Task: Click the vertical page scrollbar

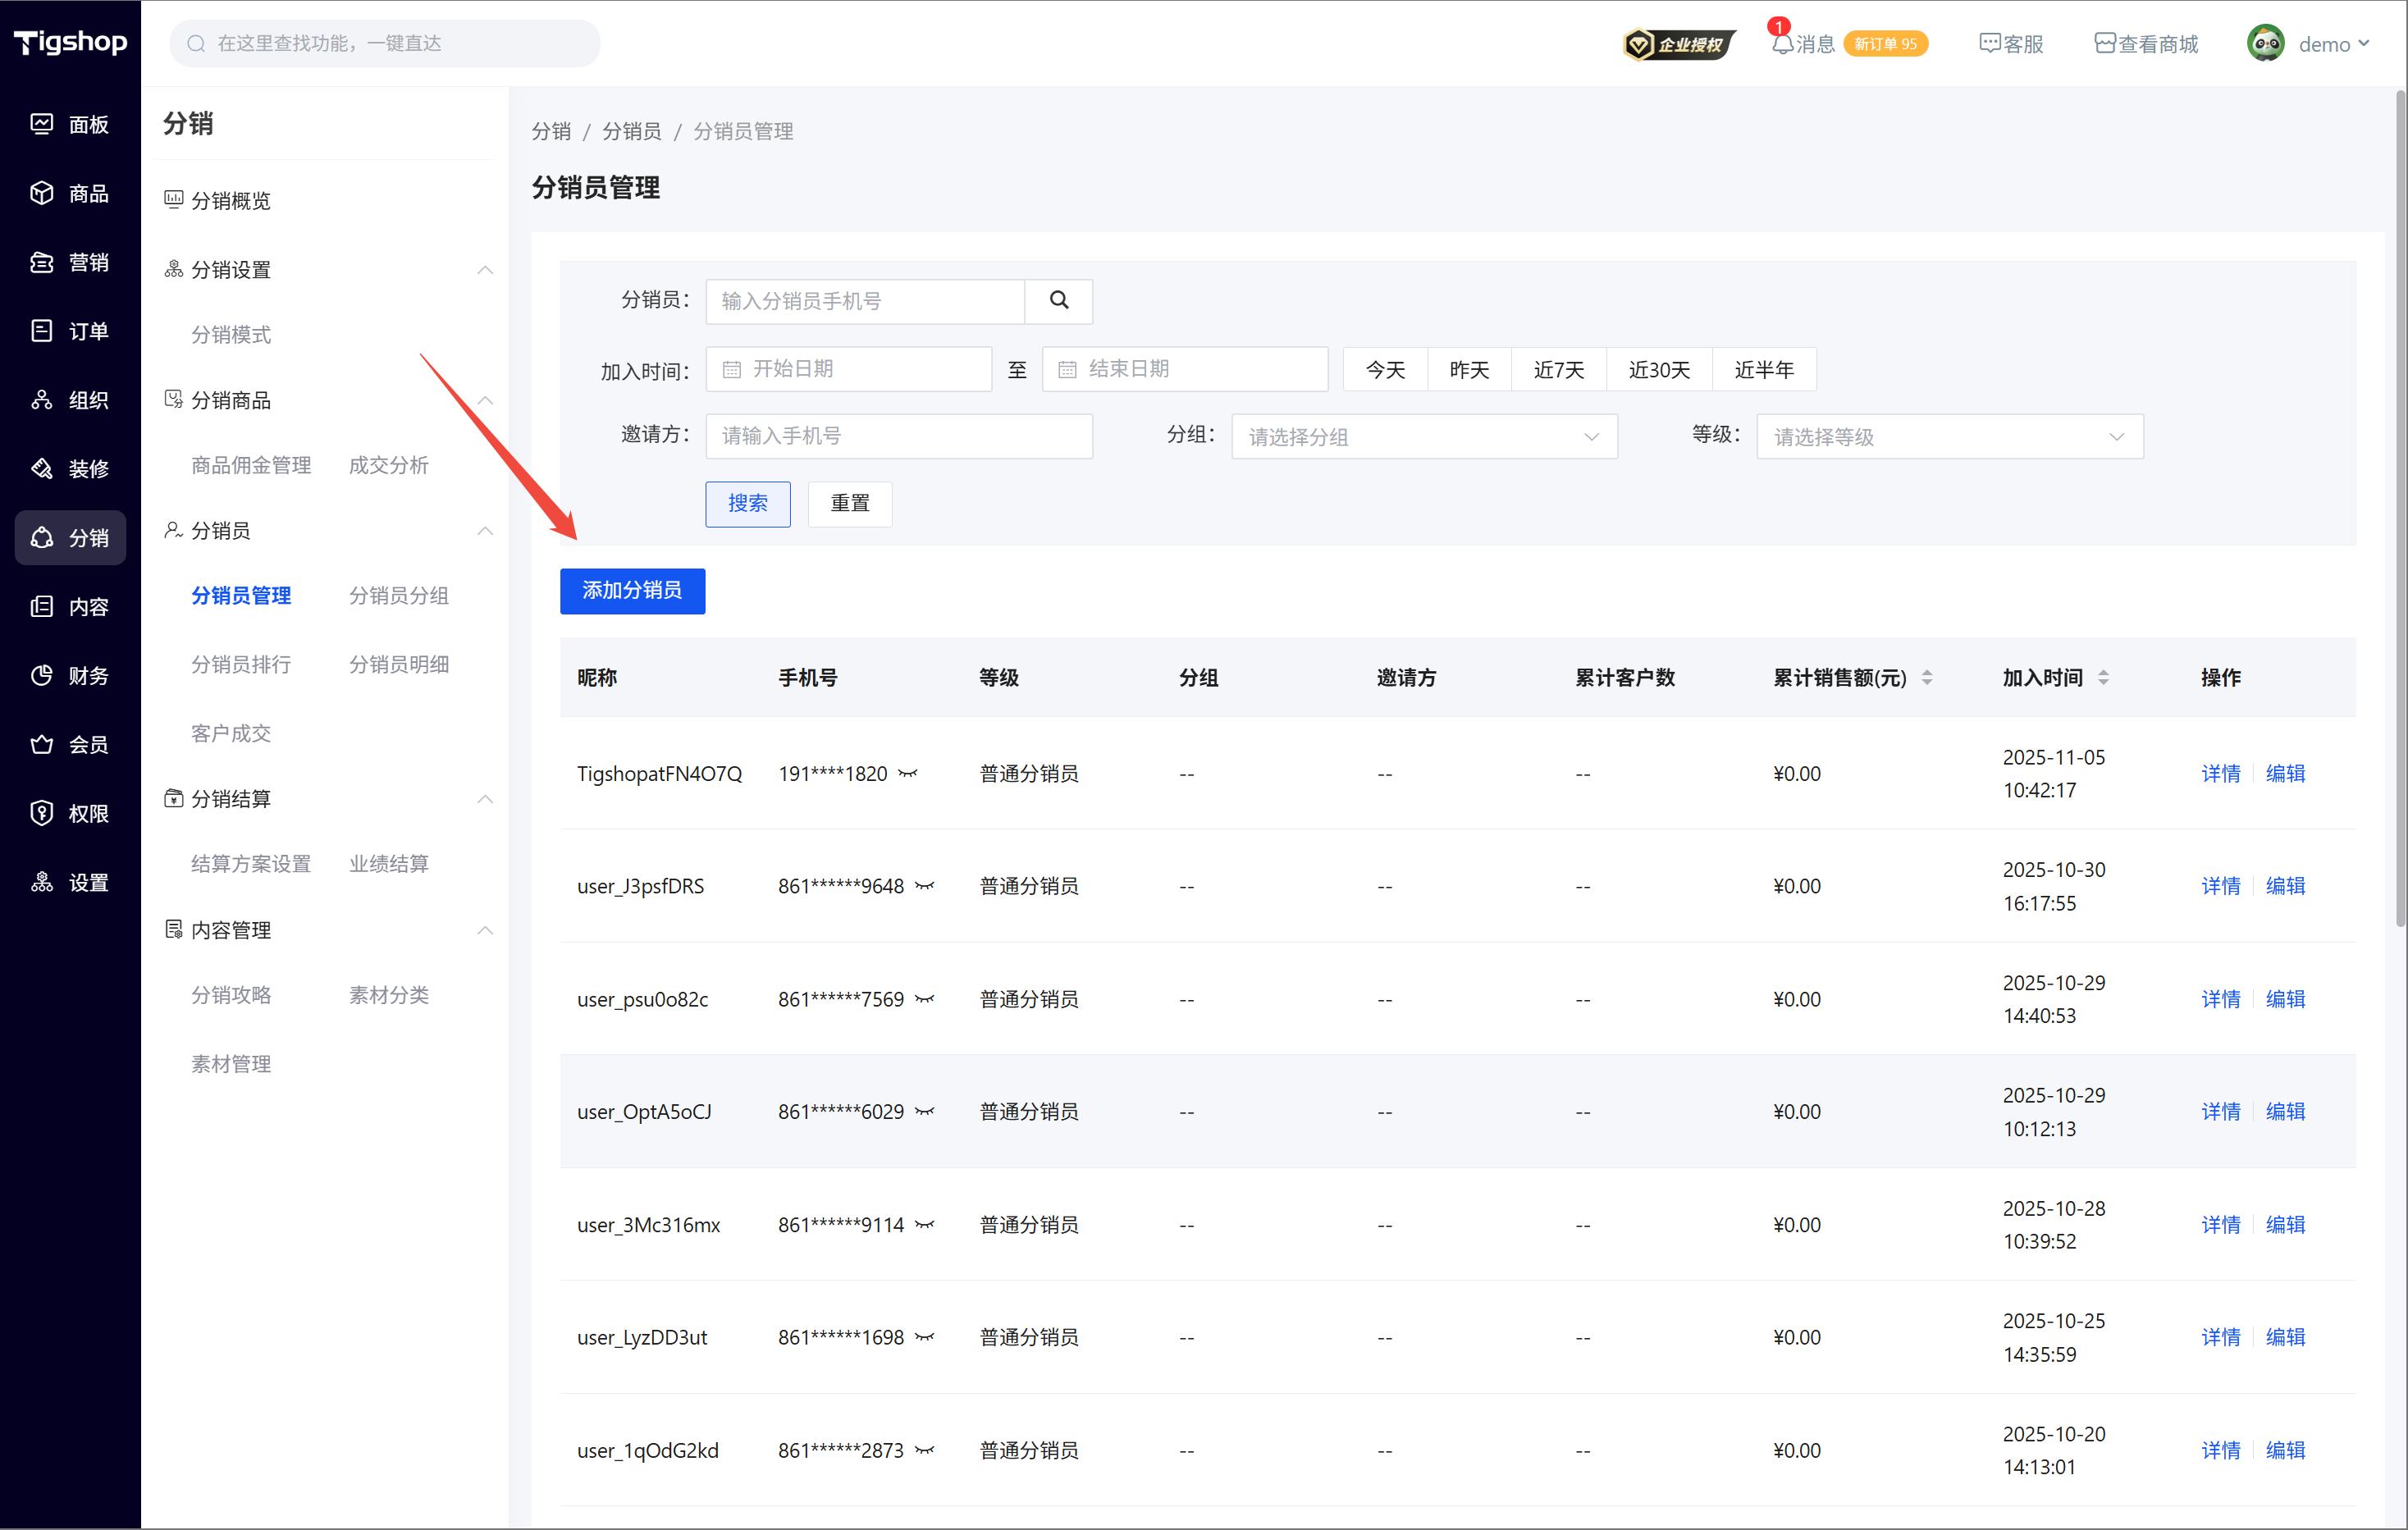Action: (x=2398, y=500)
